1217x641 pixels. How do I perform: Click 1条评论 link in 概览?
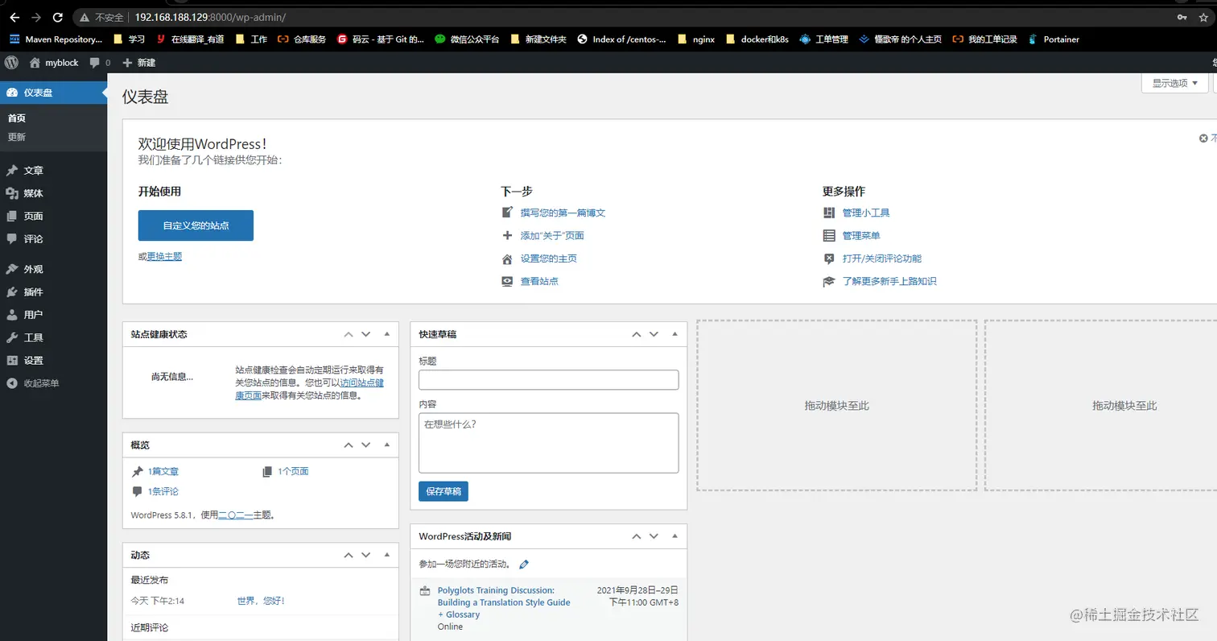[x=163, y=491]
